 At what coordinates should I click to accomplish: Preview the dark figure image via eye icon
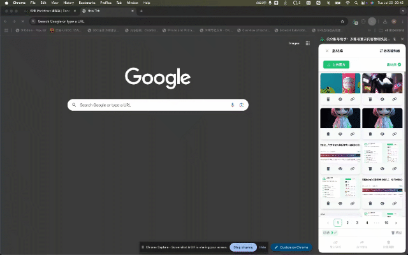click(382, 99)
